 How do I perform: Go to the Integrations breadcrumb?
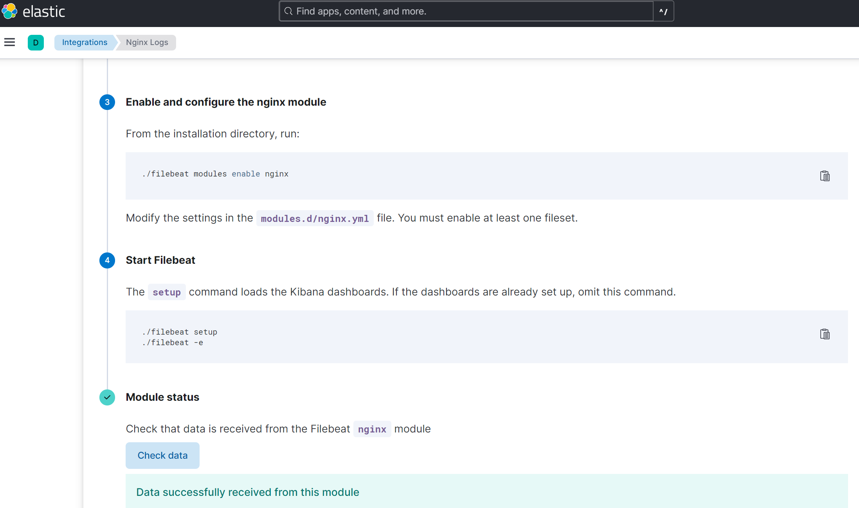(x=85, y=42)
